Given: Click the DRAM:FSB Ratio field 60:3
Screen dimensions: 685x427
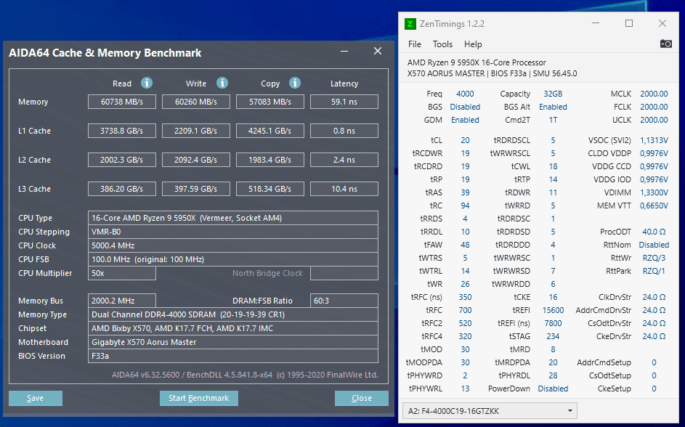Looking at the screenshot, I should coord(344,301).
